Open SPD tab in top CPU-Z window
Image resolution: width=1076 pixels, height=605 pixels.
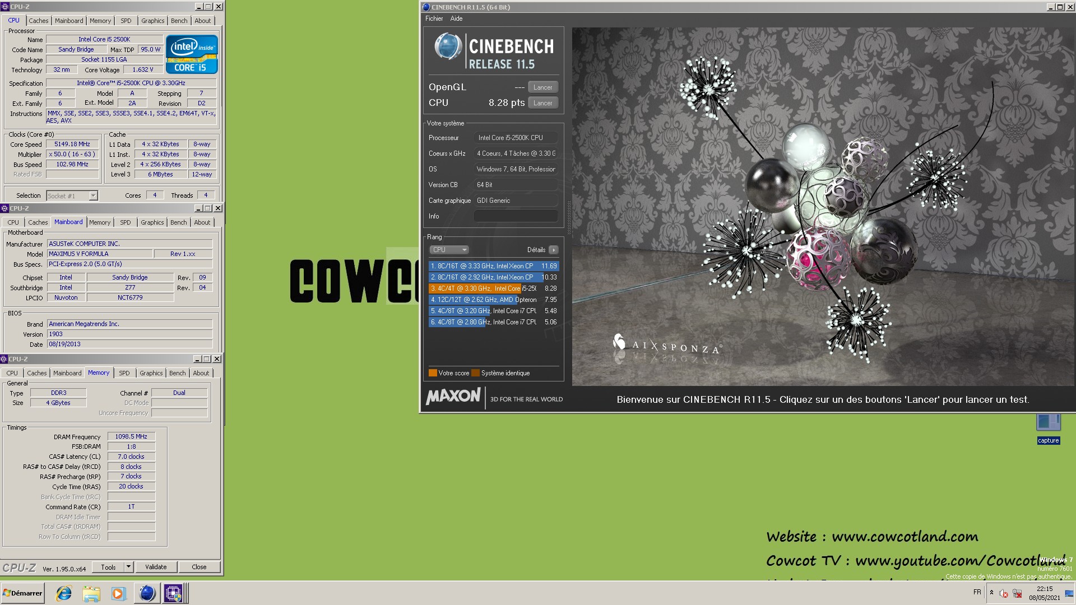click(x=126, y=21)
